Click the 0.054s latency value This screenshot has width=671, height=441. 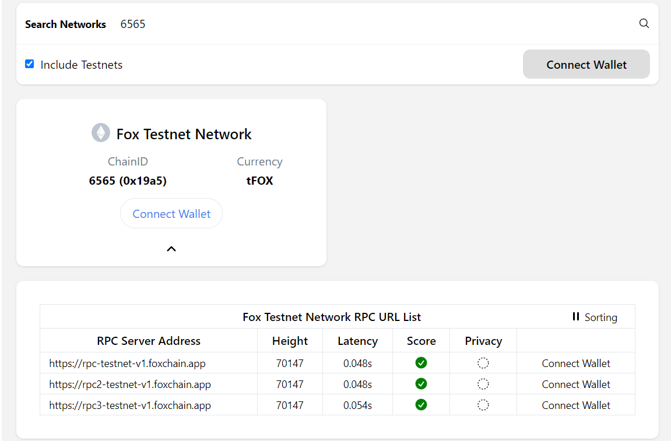[x=357, y=405]
